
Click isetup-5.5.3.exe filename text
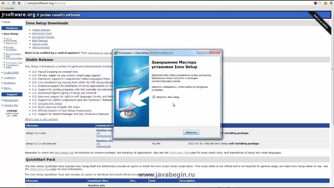(36, 133)
